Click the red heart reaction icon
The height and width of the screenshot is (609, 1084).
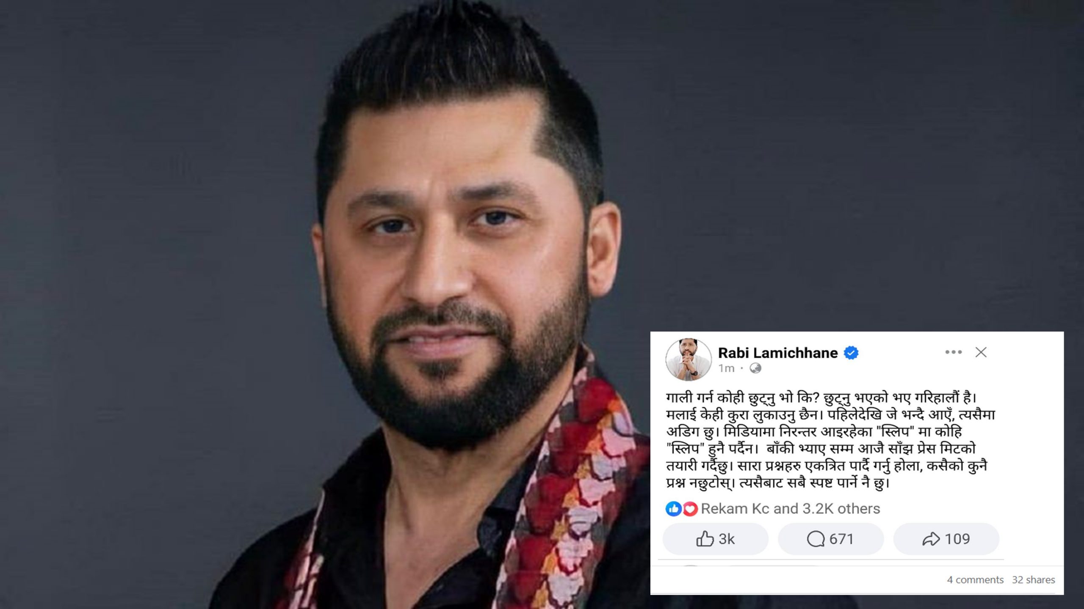(x=690, y=509)
